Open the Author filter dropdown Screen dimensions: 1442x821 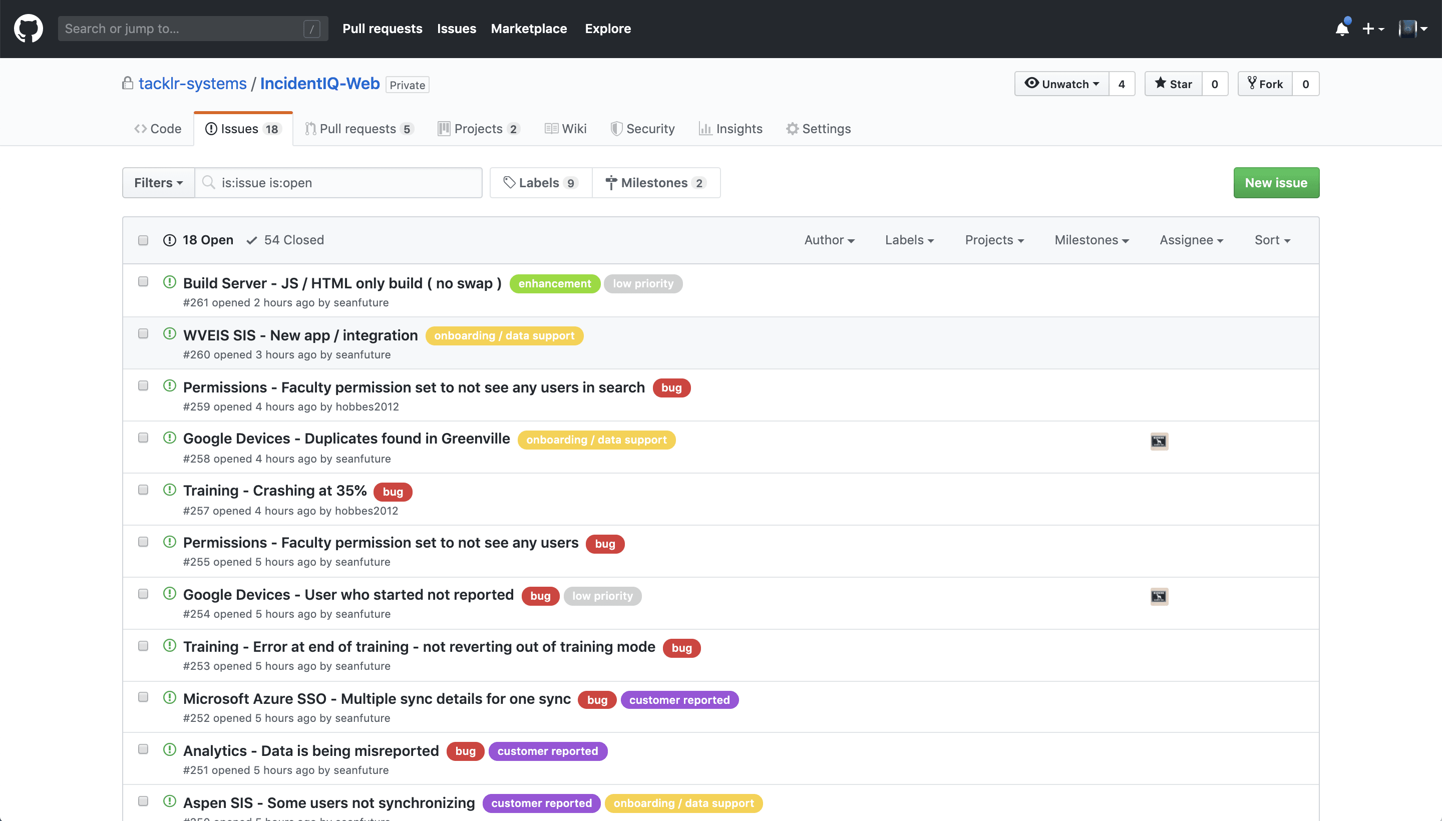click(829, 240)
